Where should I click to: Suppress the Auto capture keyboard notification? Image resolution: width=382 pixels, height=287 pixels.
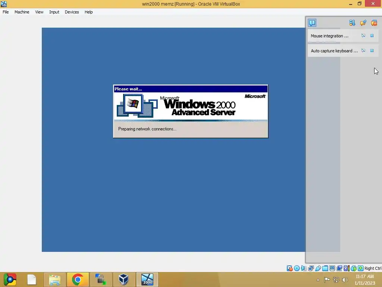click(363, 50)
